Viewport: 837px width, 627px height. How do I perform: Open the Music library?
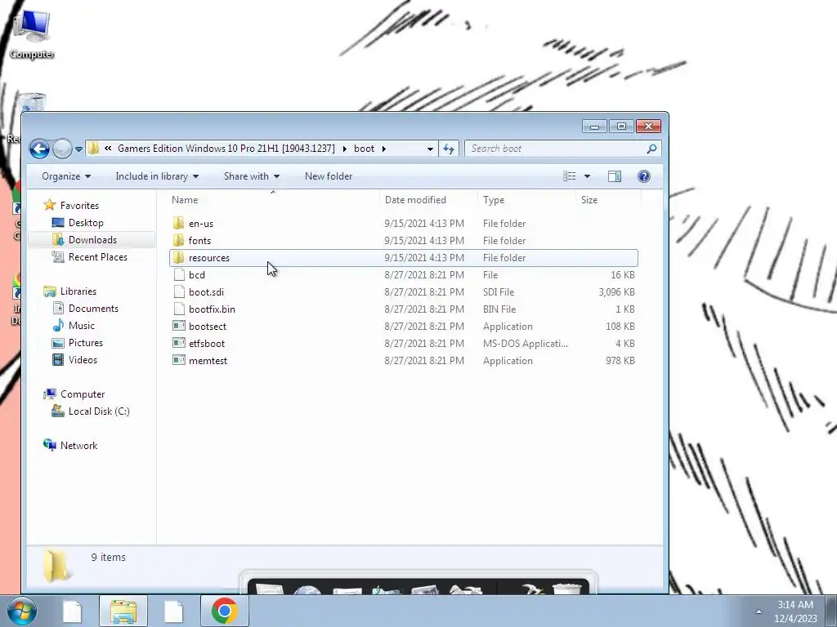(74, 325)
